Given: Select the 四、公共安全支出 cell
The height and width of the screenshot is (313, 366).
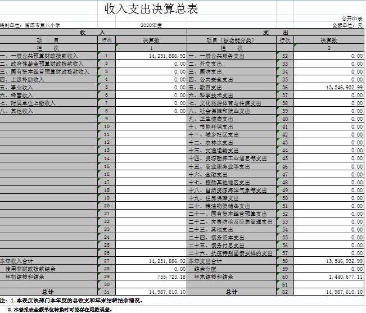Looking at the screenshot, I should [x=232, y=80].
